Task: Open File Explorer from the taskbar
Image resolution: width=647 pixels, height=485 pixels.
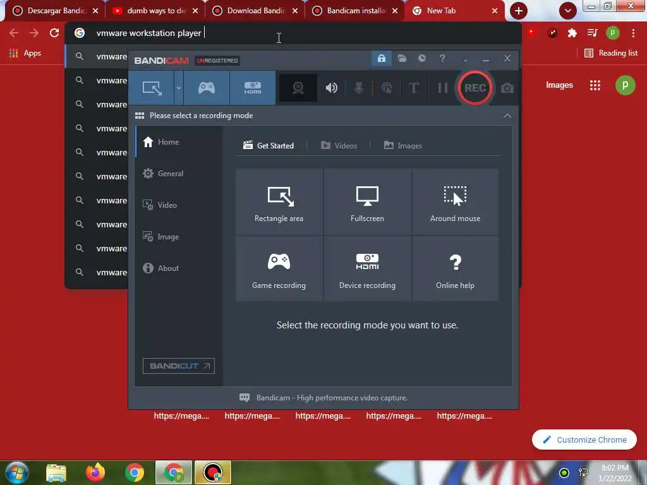Action: point(56,472)
